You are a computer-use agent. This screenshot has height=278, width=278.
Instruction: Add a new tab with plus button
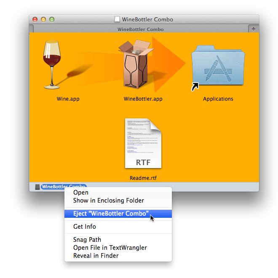pyautogui.click(x=254, y=29)
